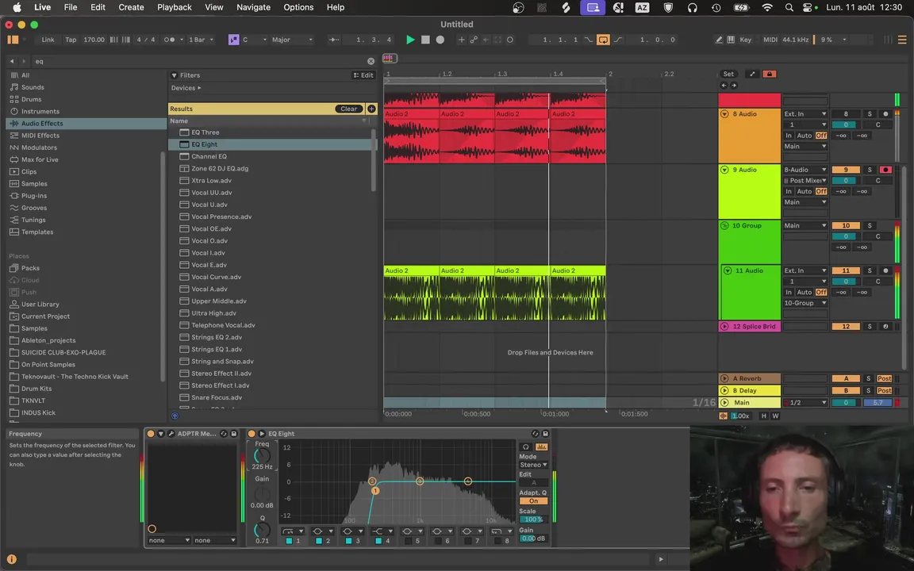Deactivate track 11 with its activator button
The height and width of the screenshot is (571, 914).
846,270
